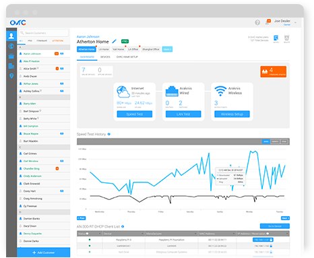314x258 pixels.
Task: Click binoculars icon on Bruce Wayne row
Action: pyautogui.click(x=62, y=134)
